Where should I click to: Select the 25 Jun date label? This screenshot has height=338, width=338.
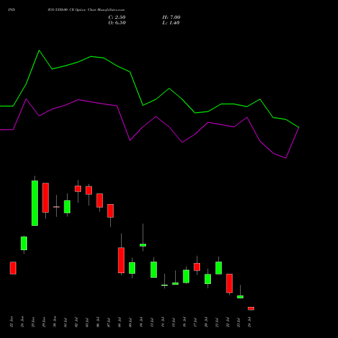(33, 322)
